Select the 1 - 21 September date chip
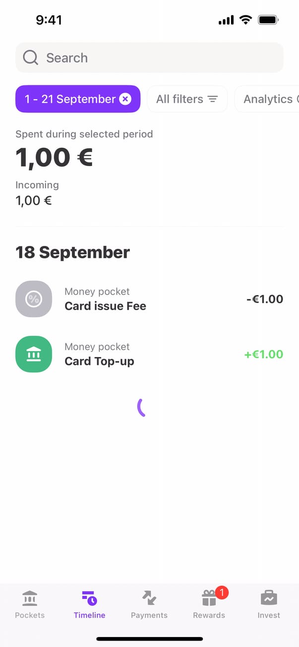This screenshot has height=647, width=299. pyautogui.click(x=69, y=99)
